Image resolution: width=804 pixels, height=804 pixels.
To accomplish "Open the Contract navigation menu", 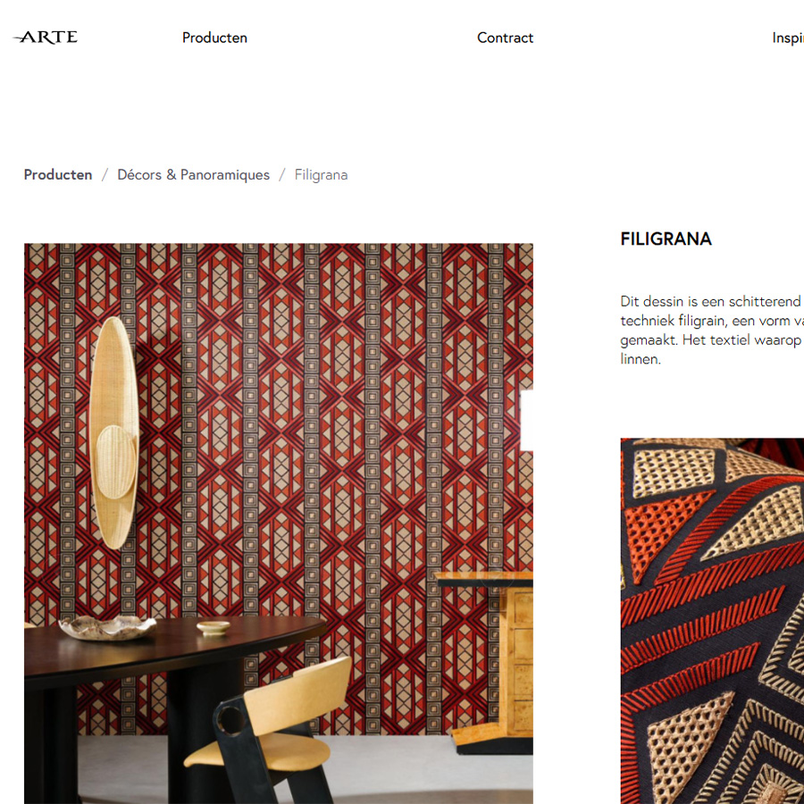I will (x=505, y=38).
